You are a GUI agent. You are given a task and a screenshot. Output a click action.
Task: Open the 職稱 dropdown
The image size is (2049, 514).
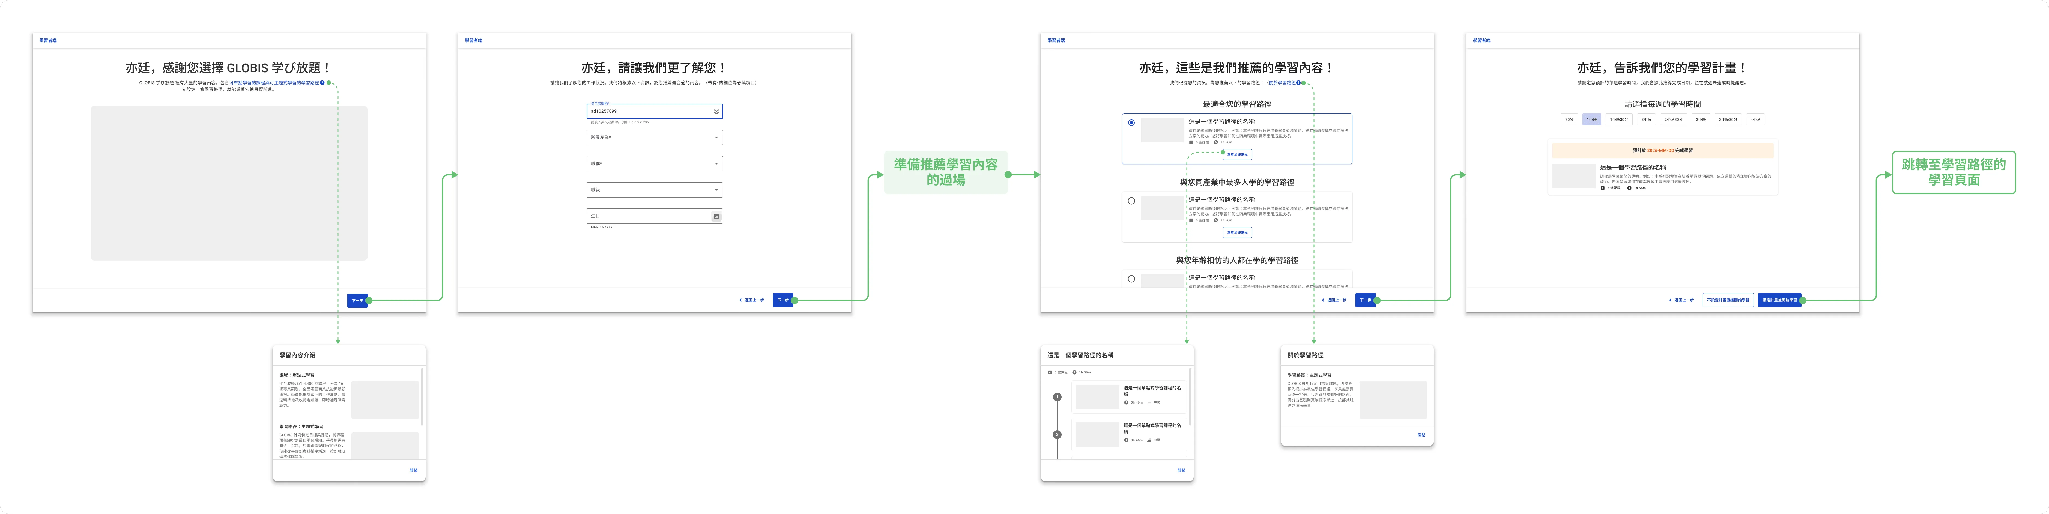click(x=655, y=164)
